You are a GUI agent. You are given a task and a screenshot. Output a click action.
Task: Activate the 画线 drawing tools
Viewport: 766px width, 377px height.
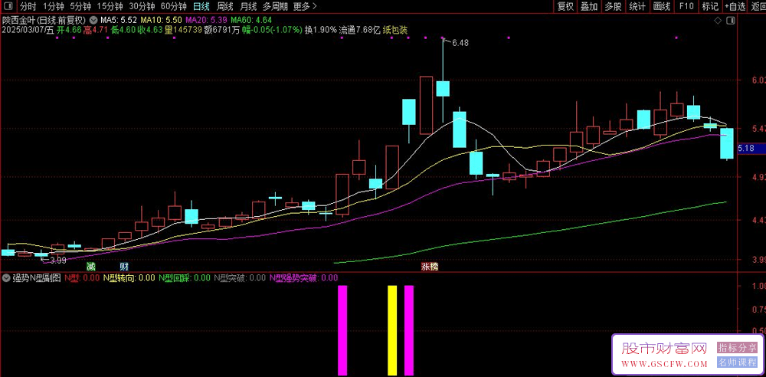tap(661, 6)
